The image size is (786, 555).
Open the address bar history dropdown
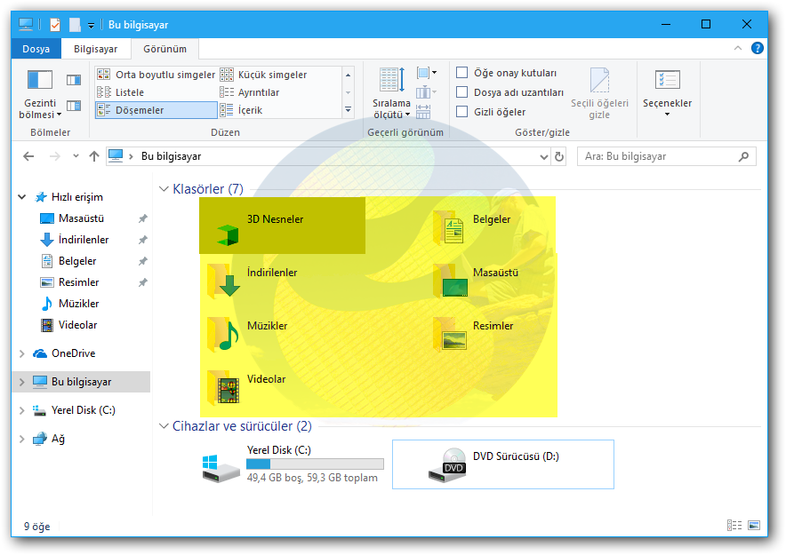[544, 157]
